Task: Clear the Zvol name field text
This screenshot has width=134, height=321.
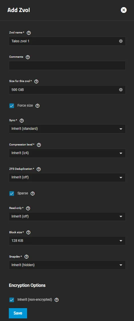Action: point(121,41)
